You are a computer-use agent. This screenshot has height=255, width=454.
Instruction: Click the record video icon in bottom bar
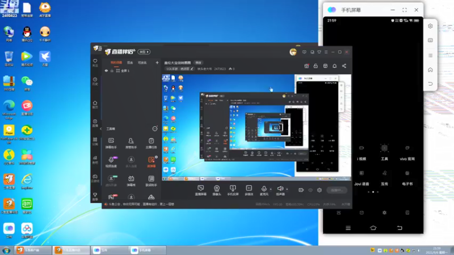coord(301,190)
